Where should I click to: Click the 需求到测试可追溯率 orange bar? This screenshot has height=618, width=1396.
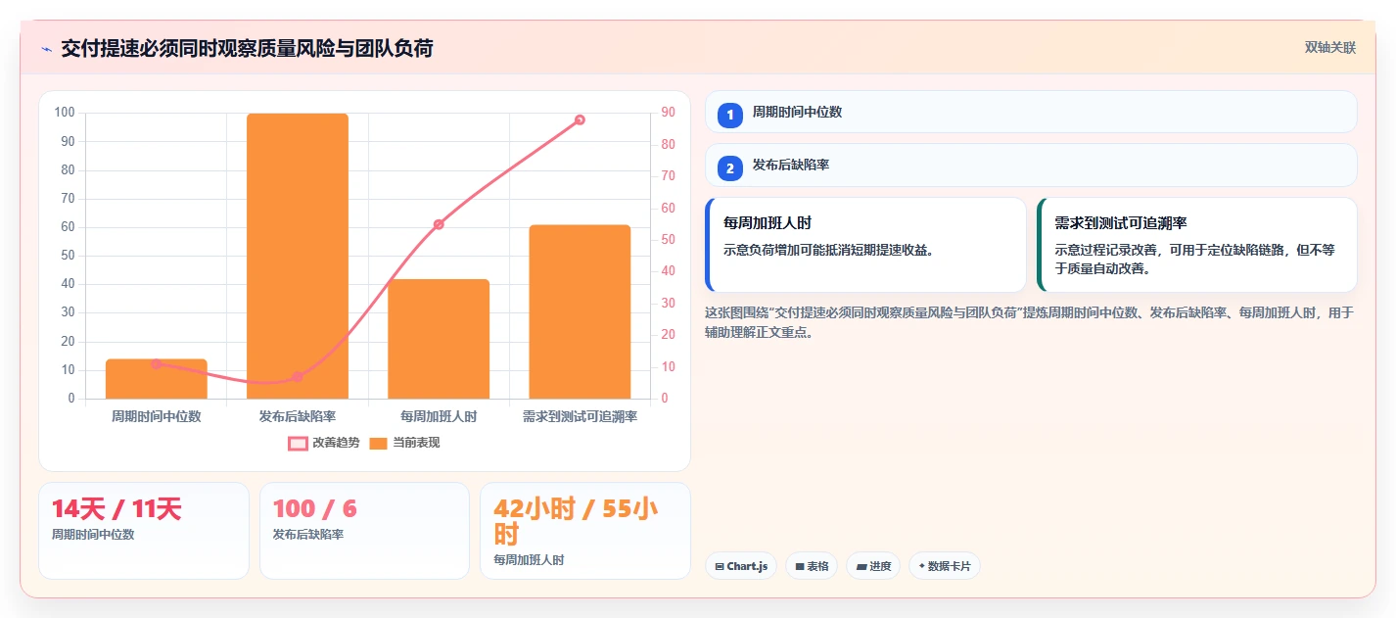click(580, 311)
